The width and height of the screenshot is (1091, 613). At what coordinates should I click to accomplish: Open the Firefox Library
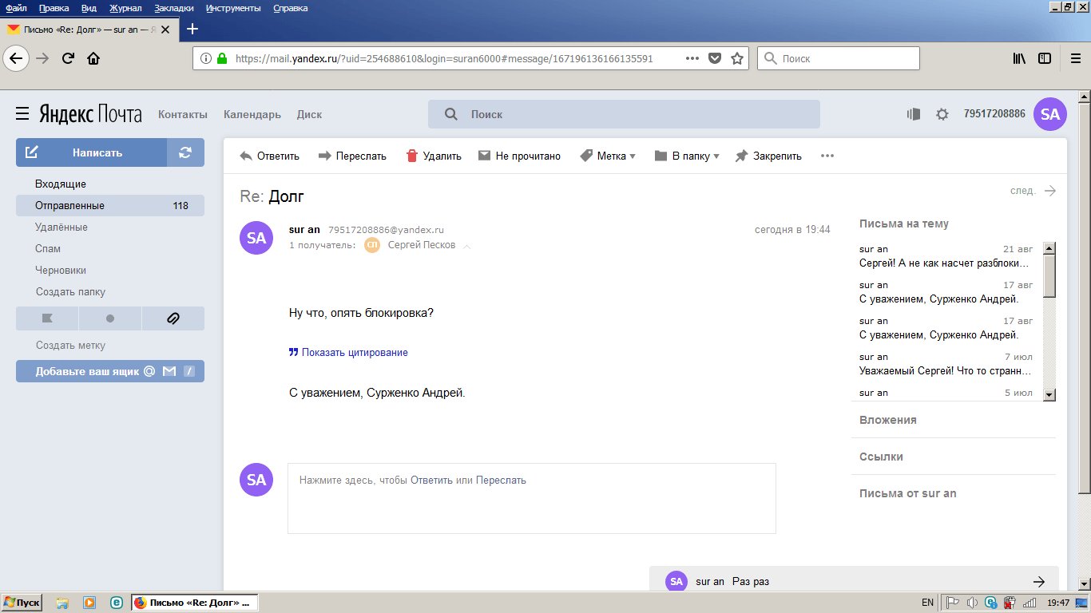click(x=1020, y=58)
